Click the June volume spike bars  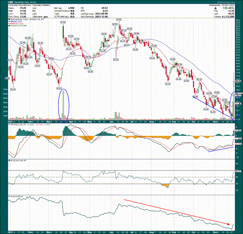point(117,116)
